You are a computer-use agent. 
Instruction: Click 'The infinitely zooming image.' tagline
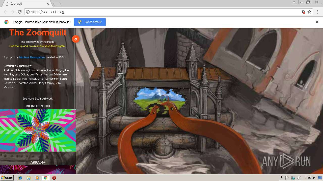pos(38,42)
